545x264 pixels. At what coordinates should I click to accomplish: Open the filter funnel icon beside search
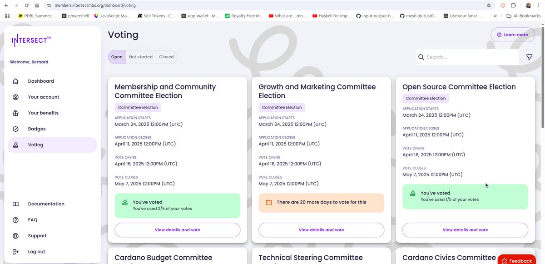529,57
